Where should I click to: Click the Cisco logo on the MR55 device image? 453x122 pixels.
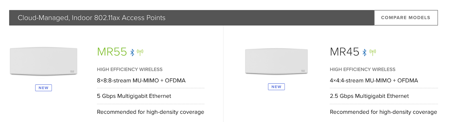tap(72, 71)
